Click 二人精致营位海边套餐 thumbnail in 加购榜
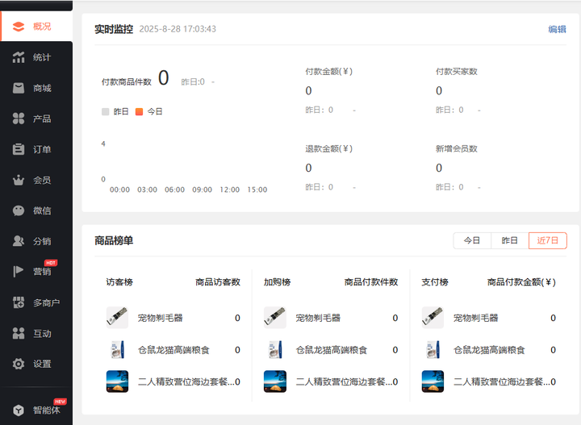This screenshot has height=425, width=581. [275, 381]
